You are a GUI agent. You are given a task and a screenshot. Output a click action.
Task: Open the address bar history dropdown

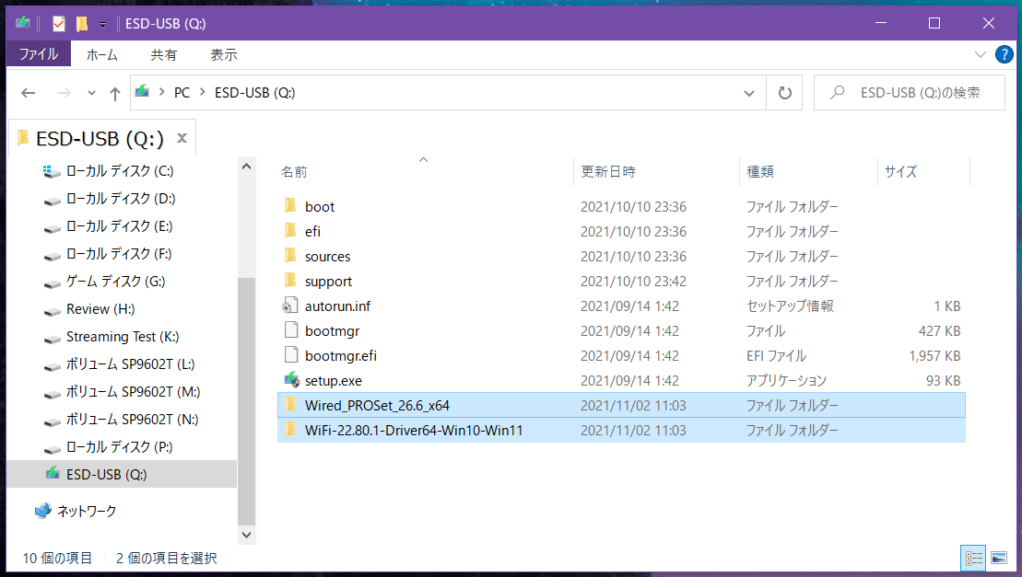pyautogui.click(x=750, y=93)
